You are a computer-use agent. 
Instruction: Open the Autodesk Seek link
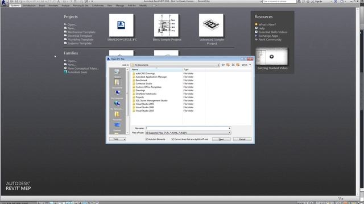(77, 72)
